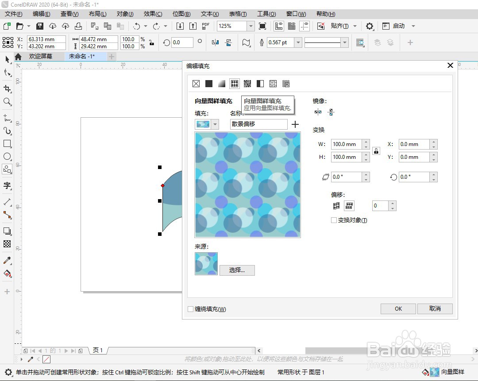Image resolution: width=478 pixels, height=381 pixels.
Task: Enable 变换对象 checkbox
Action: tap(334, 220)
